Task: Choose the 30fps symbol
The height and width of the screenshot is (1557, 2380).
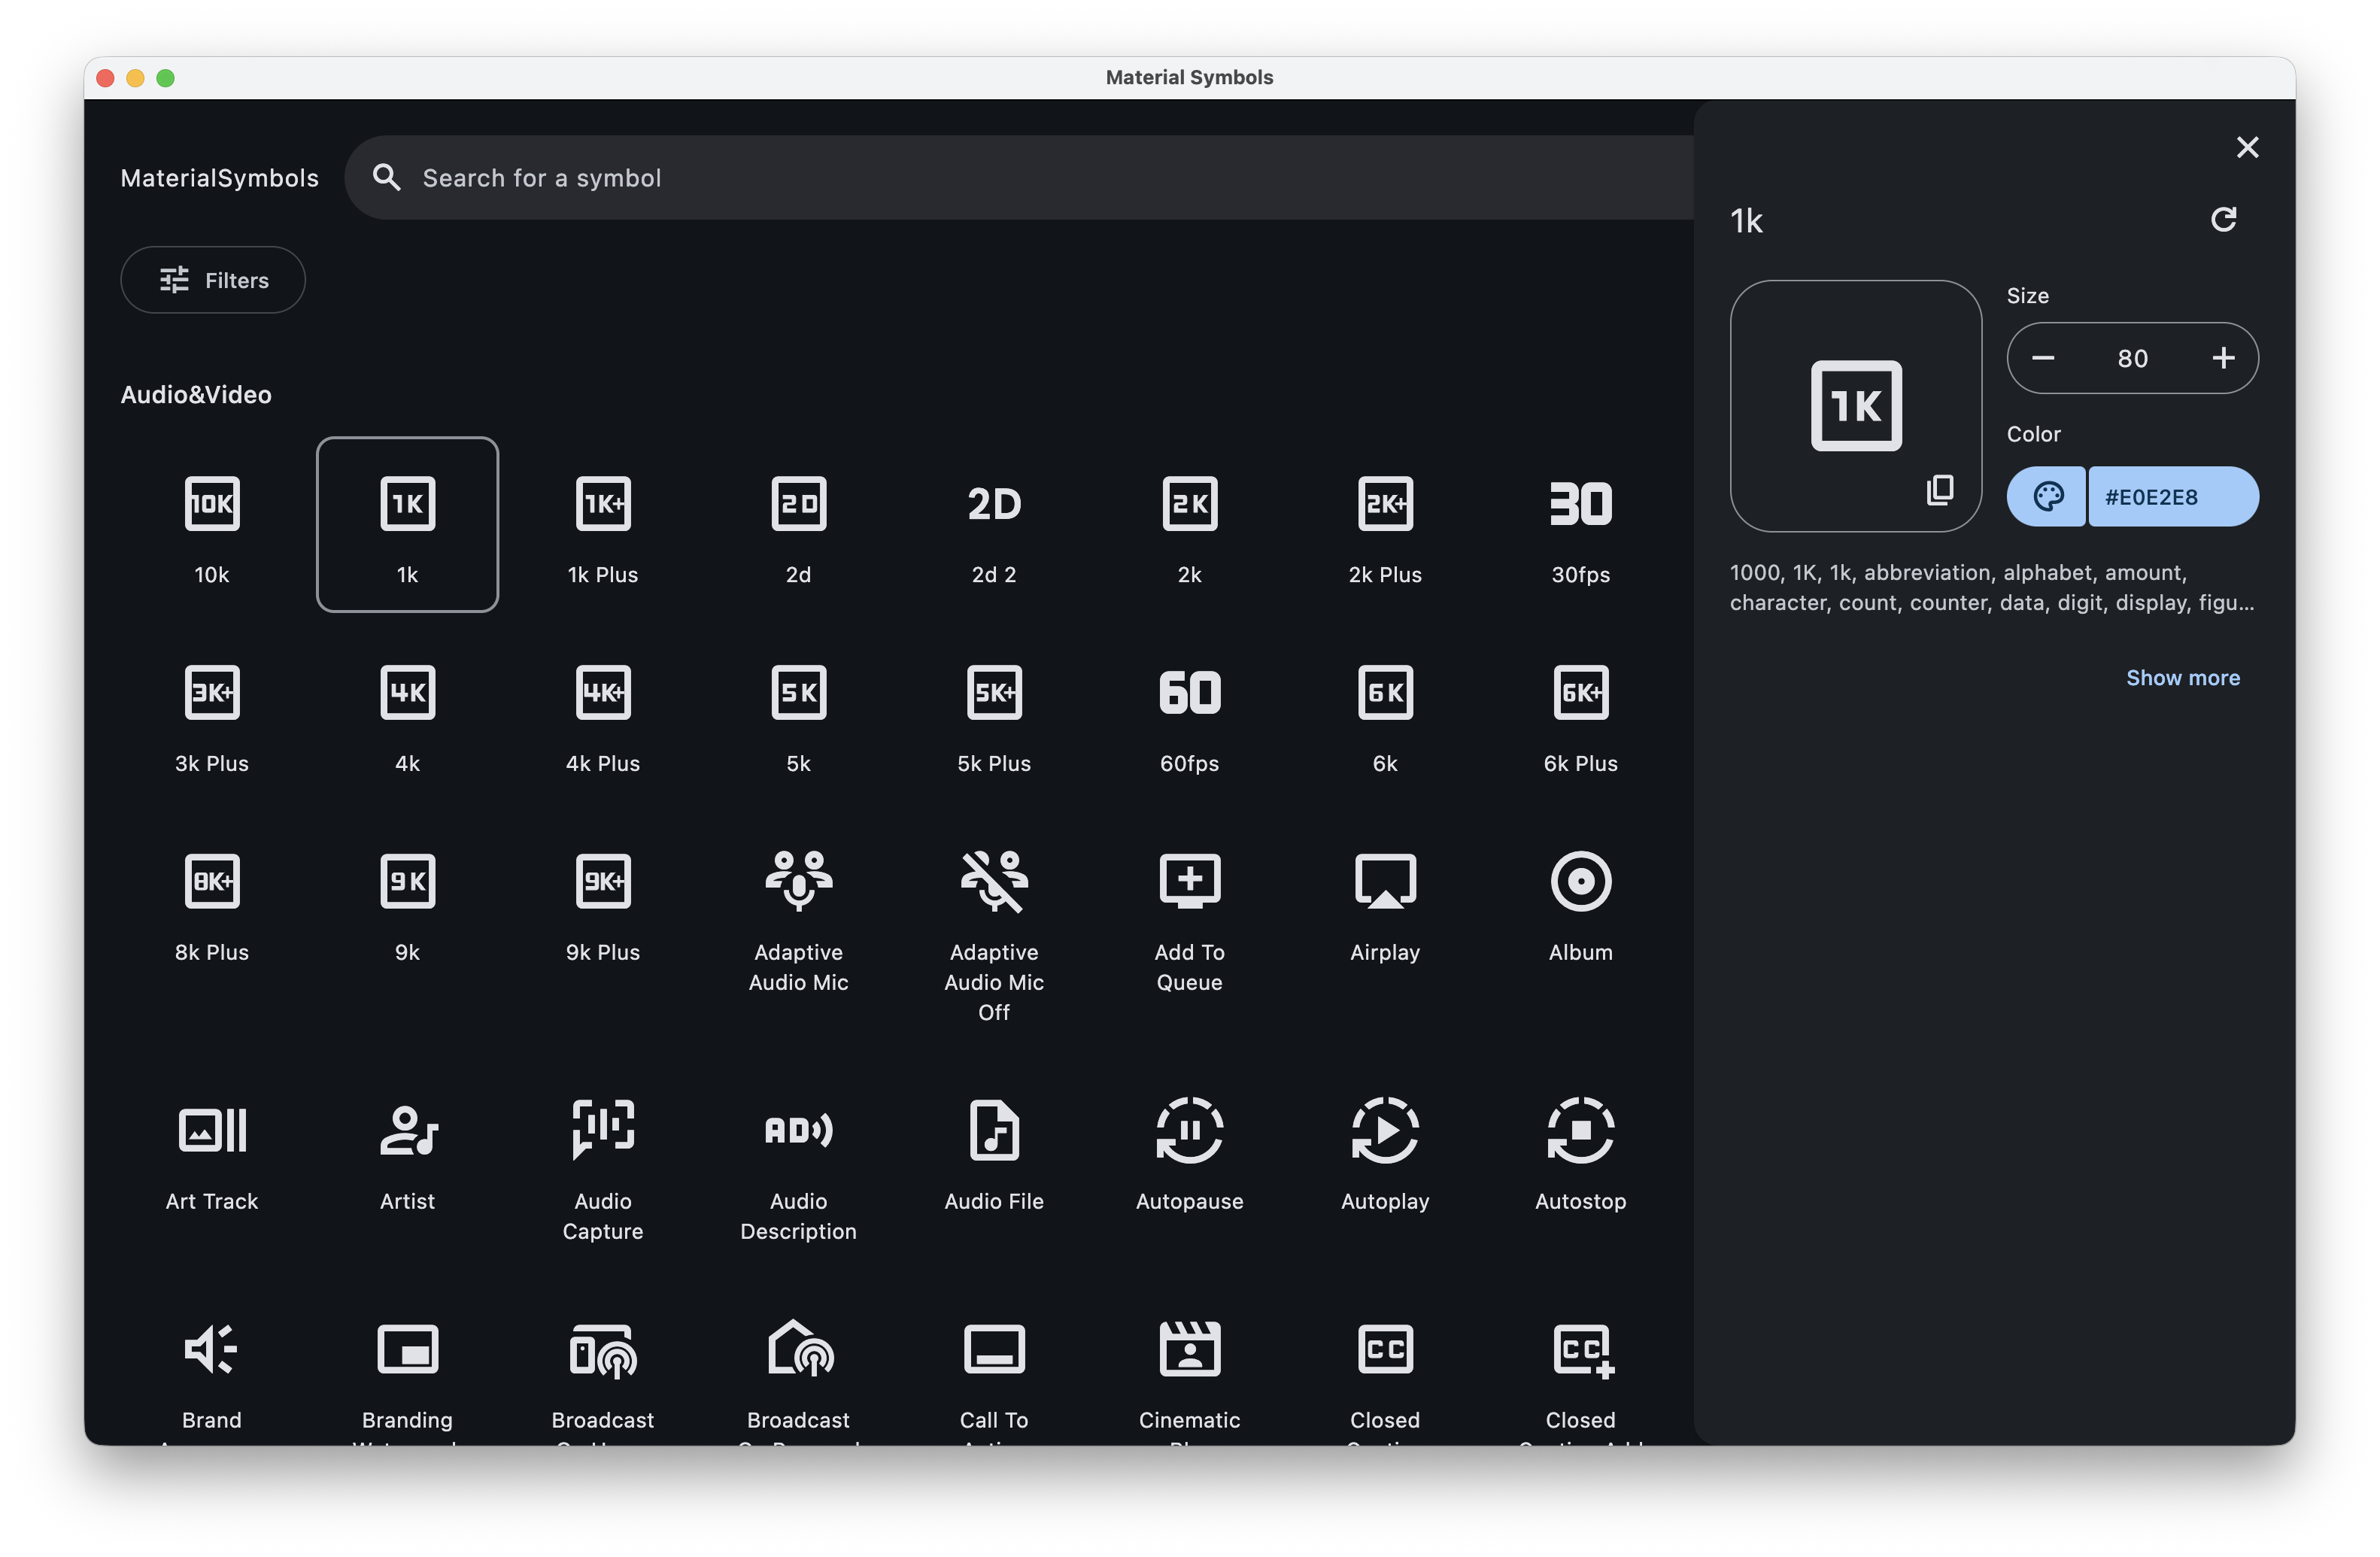Action: click(x=1580, y=525)
